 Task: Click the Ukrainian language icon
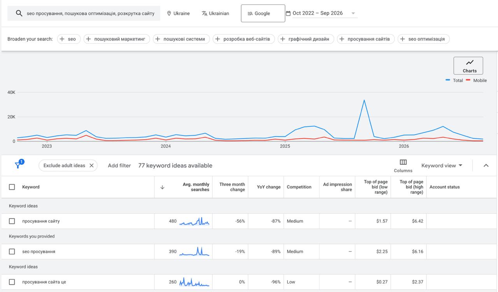[204, 13]
